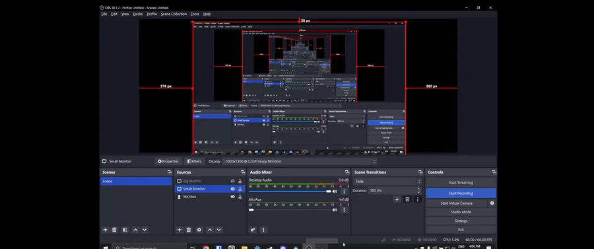Click the Duration 300 ms spinbox
The height and width of the screenshot is (249, 594).
(395, 190)
